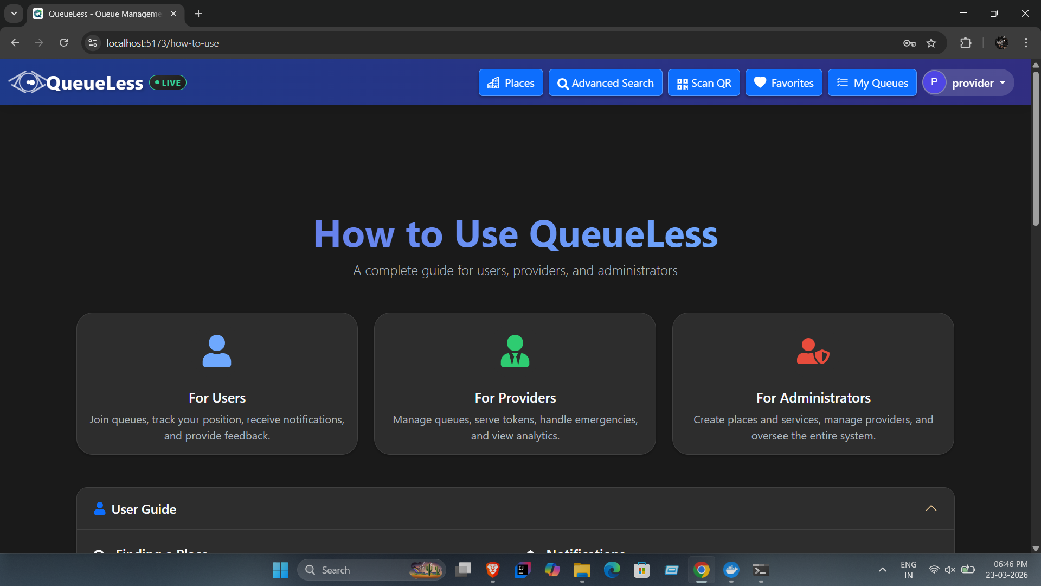Click the purple P avatar circle
This screenshot has height=586, width=1041.
pyautogui.click(x=934, y=82)
